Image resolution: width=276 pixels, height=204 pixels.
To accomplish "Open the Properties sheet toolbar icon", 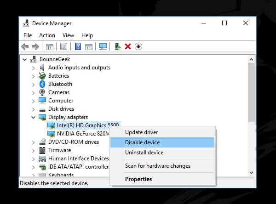I will [x=64, y=46].
